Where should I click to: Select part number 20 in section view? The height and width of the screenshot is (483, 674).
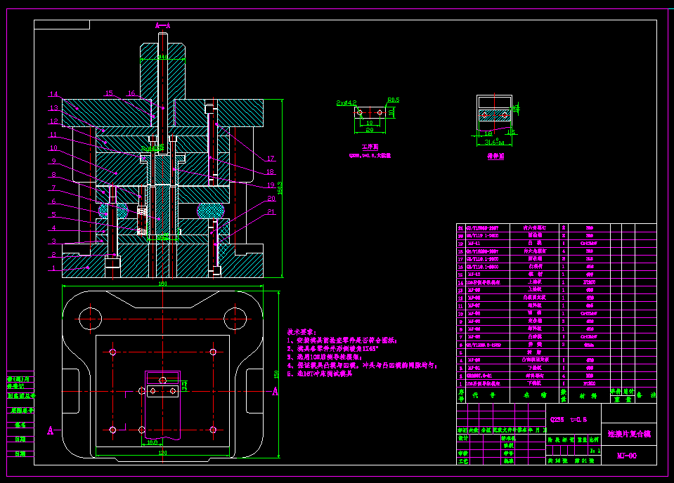click(271, 199)
